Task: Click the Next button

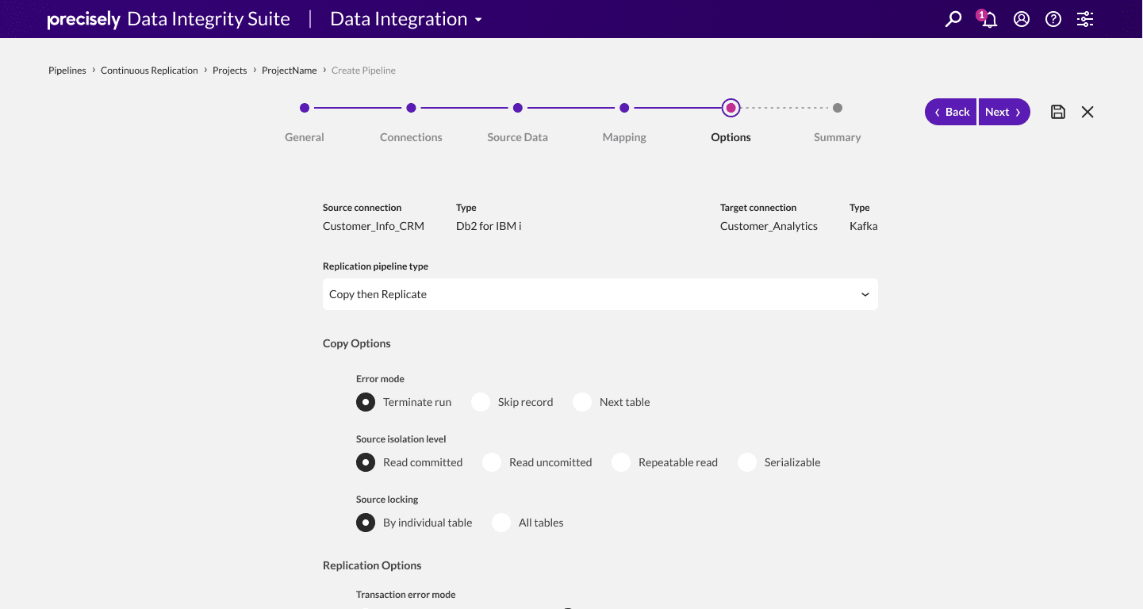Action: pos(1004,112)
